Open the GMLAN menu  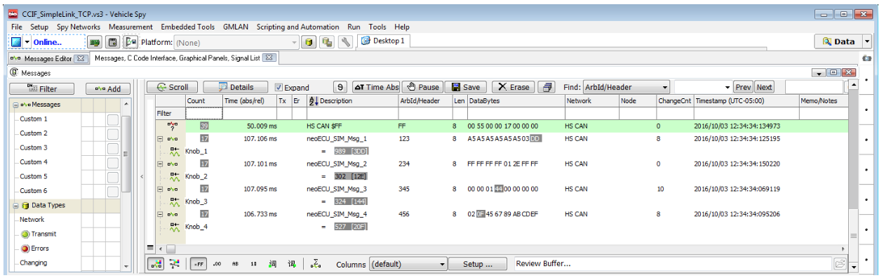point(235,27)
